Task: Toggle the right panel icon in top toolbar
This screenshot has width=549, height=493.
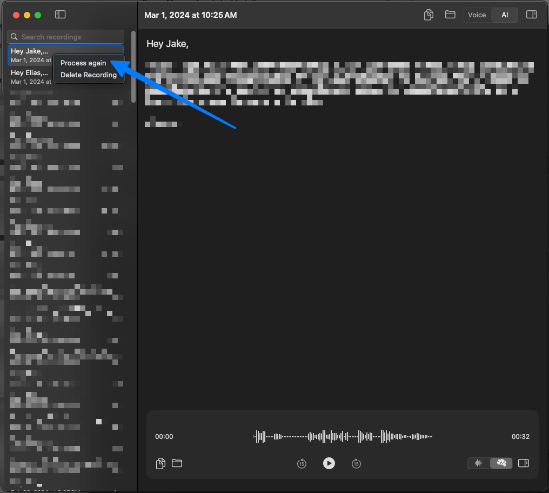Action: click(531, 15)
